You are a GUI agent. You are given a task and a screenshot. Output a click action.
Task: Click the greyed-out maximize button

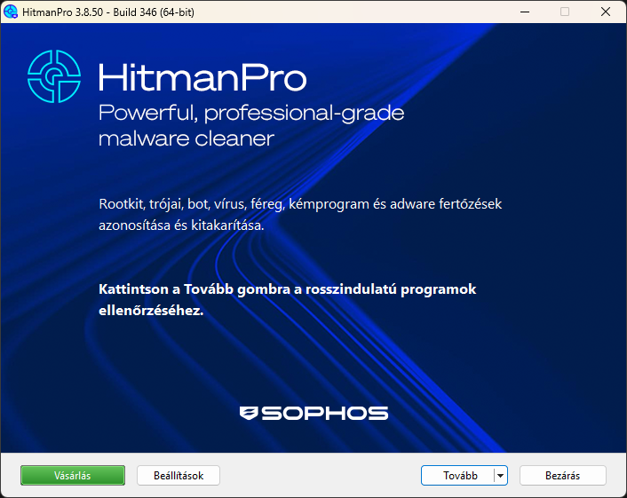565,12
